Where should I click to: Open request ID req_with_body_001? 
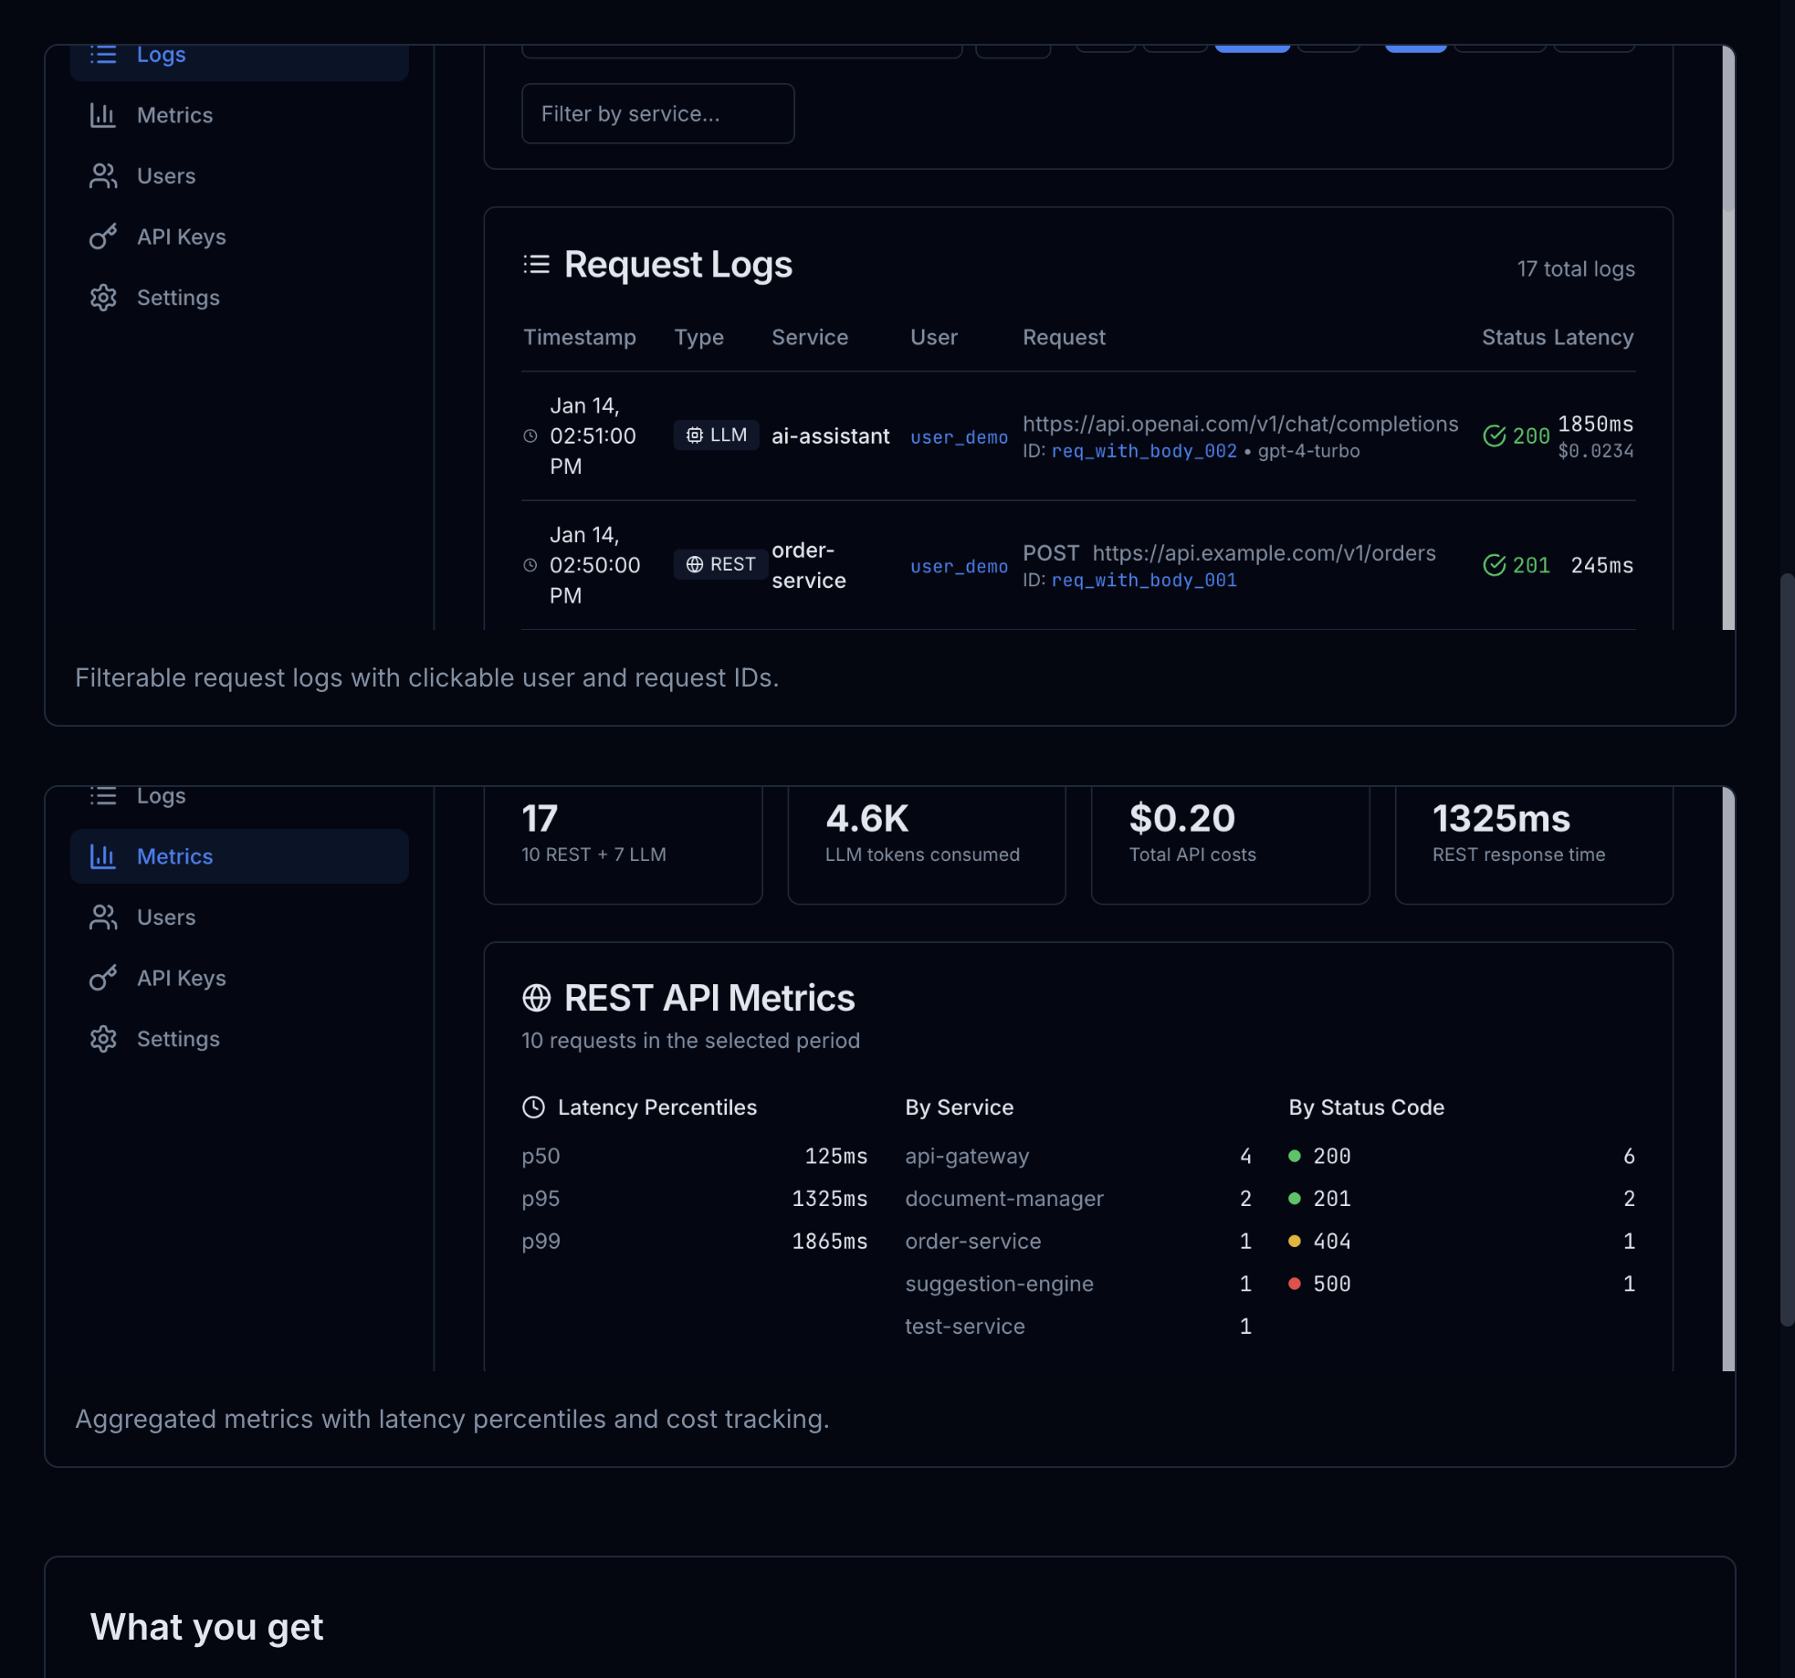point(1144,580)
